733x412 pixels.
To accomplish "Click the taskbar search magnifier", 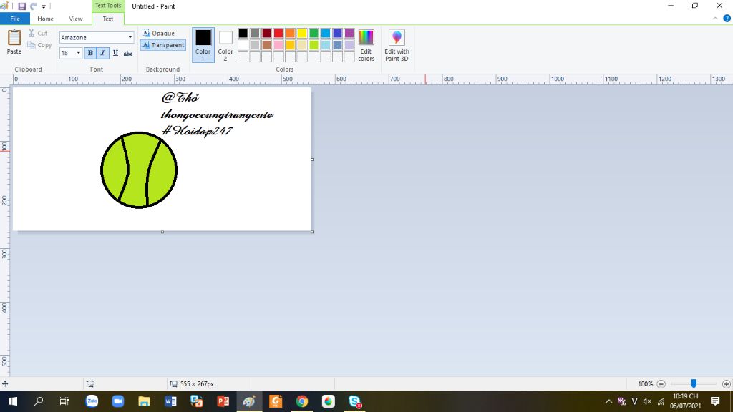I will (x=39, y=401).
